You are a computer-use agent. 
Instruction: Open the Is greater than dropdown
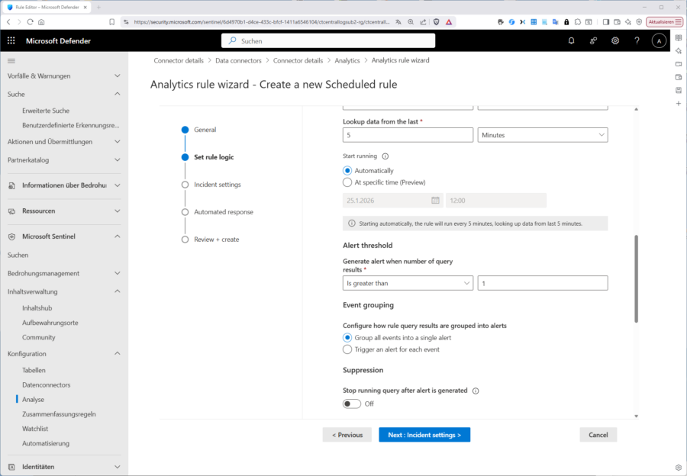[408, 283]
